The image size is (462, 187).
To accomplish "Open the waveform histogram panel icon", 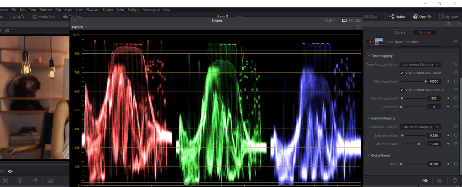I will [x=440, y=181].
